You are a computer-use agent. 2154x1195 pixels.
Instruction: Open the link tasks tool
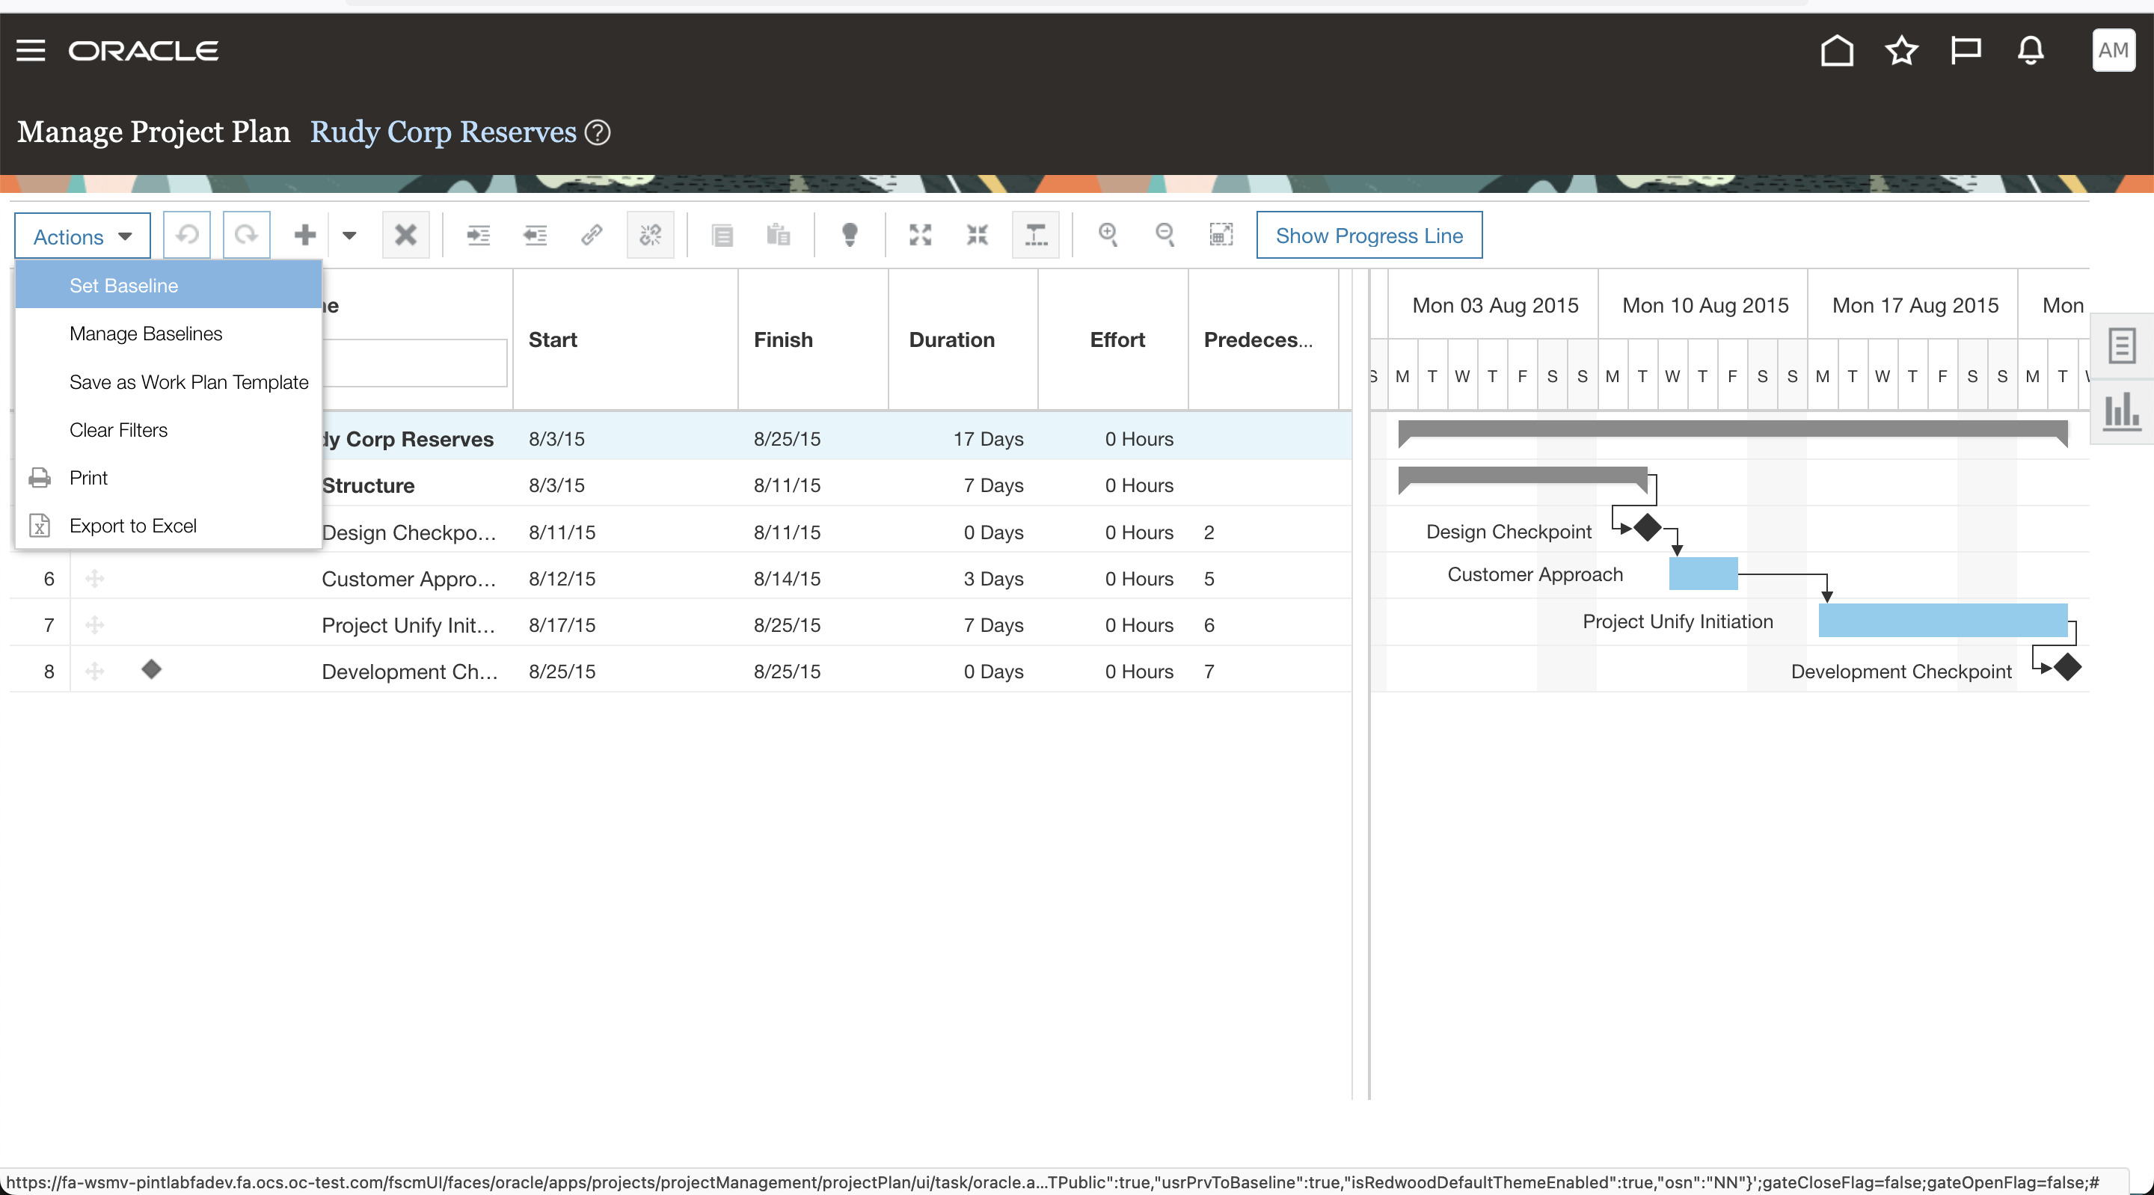(592, 235)
